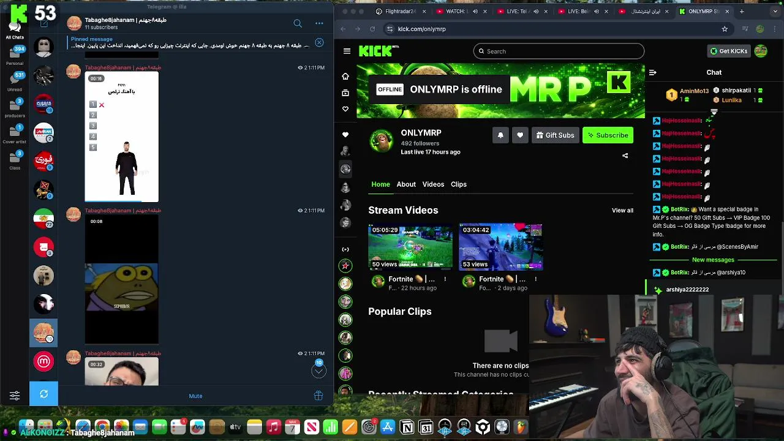
Task: Switch to the About tab
Action: click(406, 184)
